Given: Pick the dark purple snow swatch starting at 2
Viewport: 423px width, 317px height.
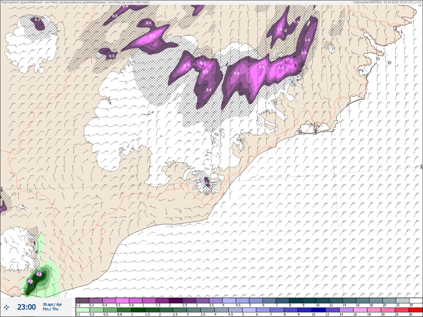Looking at the screenshot, I should pyautogui.click(x=176, y=300).
